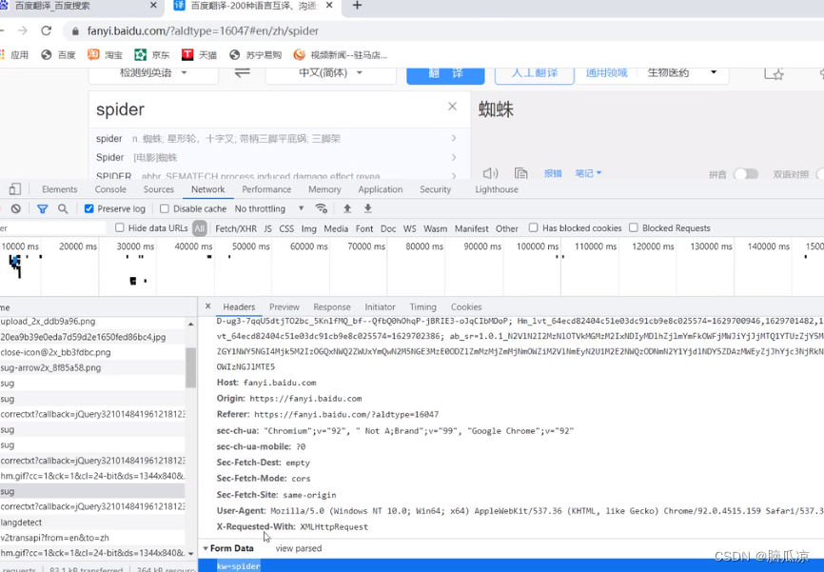The width and height of the screenshot is (824, 572).
Task: Open the 京东 bookmark
Action: pos(152,54)
